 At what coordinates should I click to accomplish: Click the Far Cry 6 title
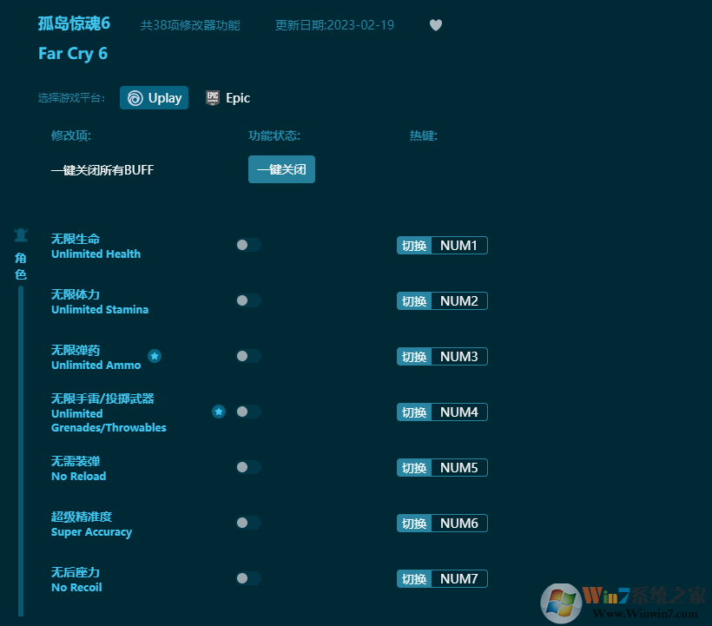(73, 54)
